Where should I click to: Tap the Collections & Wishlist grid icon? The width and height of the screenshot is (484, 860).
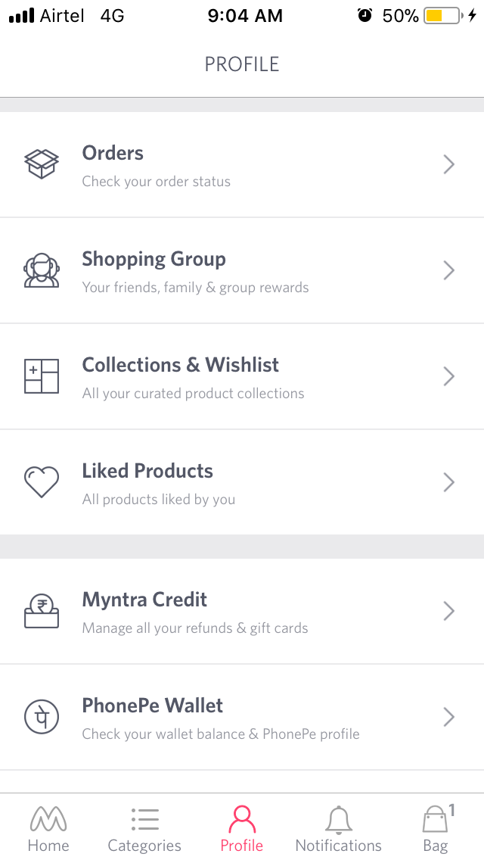click(x=42, y=376)
